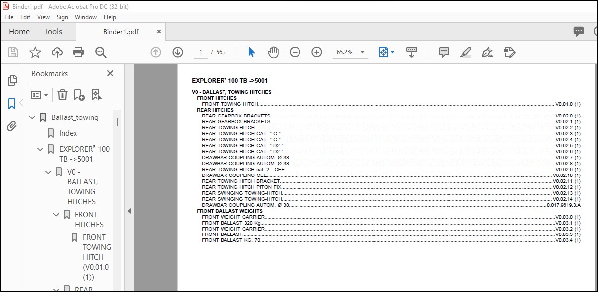Open the Edit menu

(x=25, y=17)
